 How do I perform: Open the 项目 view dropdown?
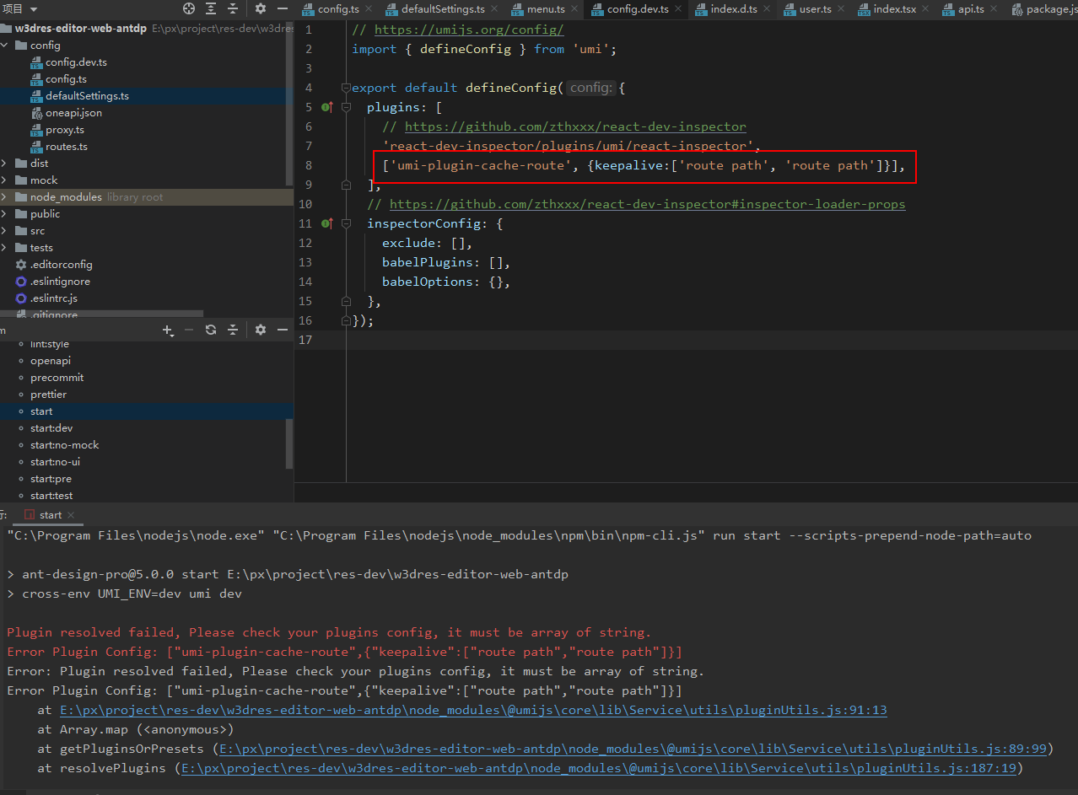[19, 10]
